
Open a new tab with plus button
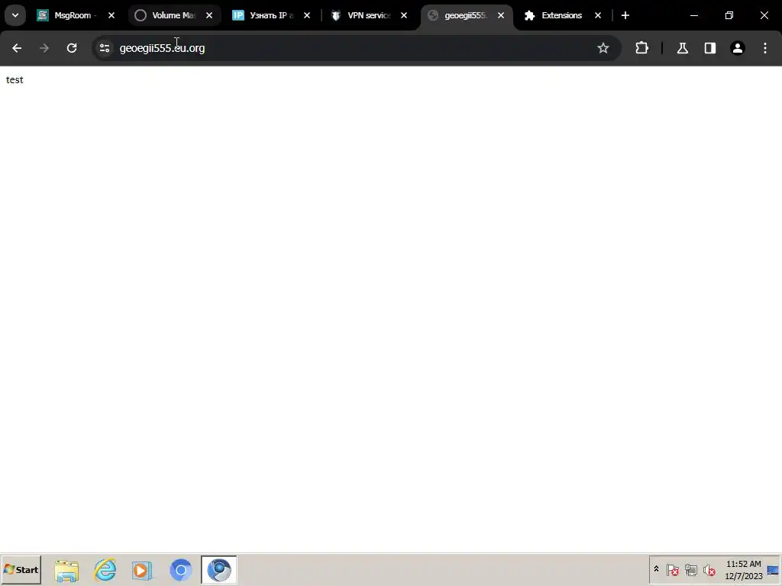[625, 15]
